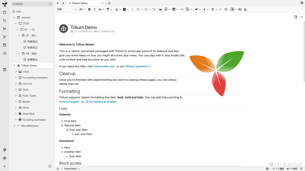Select the root note in tree
This screenshot has width=305, height=171.
[x=18, y=12]
